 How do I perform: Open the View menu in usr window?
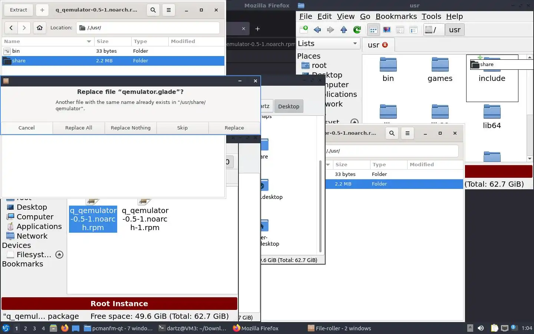pos(346,16)
